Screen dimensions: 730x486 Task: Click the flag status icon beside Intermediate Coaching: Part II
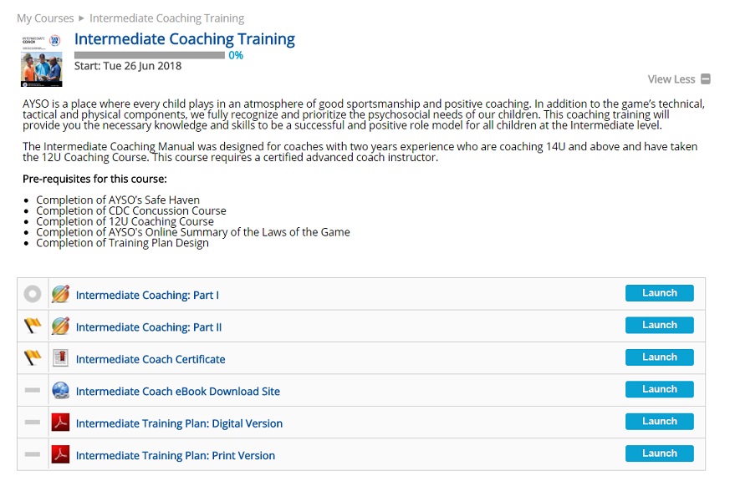[x=32, y=326]
